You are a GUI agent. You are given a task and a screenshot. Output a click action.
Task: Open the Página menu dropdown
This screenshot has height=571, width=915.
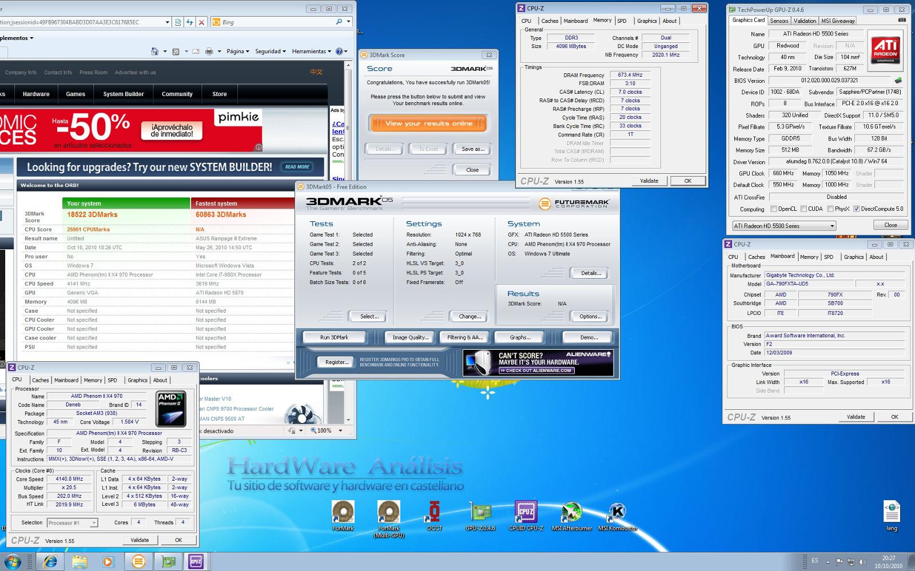(x=238, y=51)
